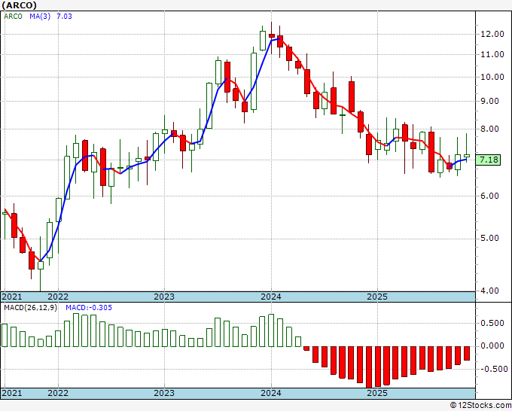This screenshot has width=512, height=411.
Task: Click the MACD:-0.305 value label
Action: coord(89,308)
